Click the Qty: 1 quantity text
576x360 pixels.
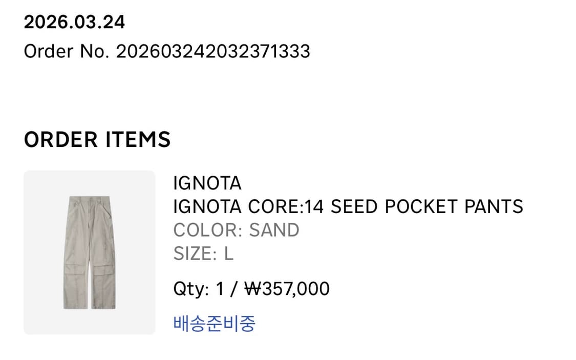[x=199, y=289]
